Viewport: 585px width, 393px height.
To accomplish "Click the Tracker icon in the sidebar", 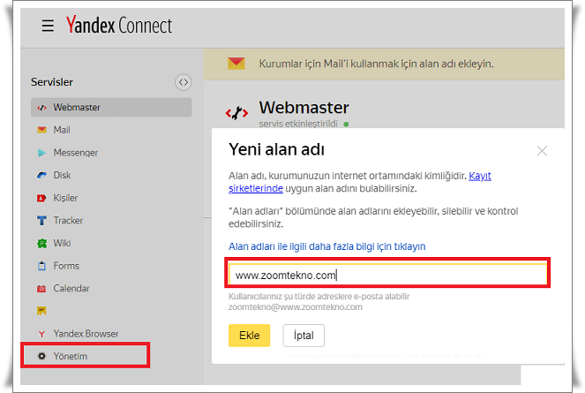I will (x=41, y=221).
